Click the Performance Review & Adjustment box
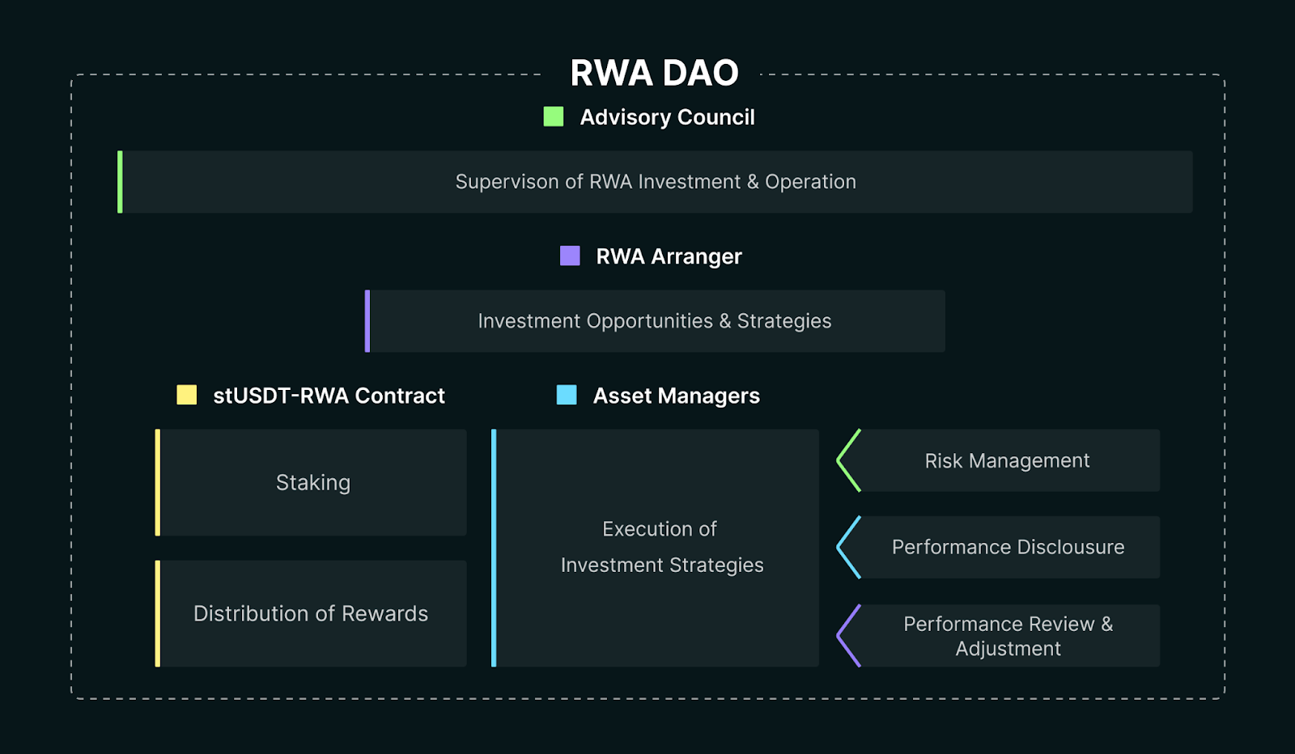Viewport: 1295px width, 754px height. click(x=1008, y=636)
